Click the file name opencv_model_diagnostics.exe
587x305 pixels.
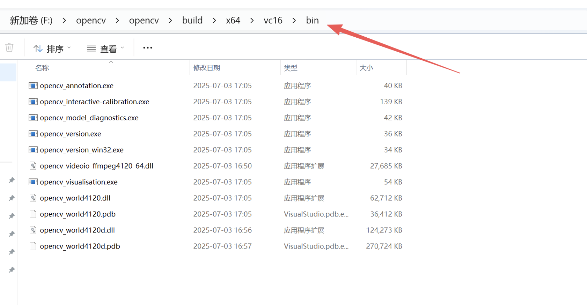(x=89, y=118)
